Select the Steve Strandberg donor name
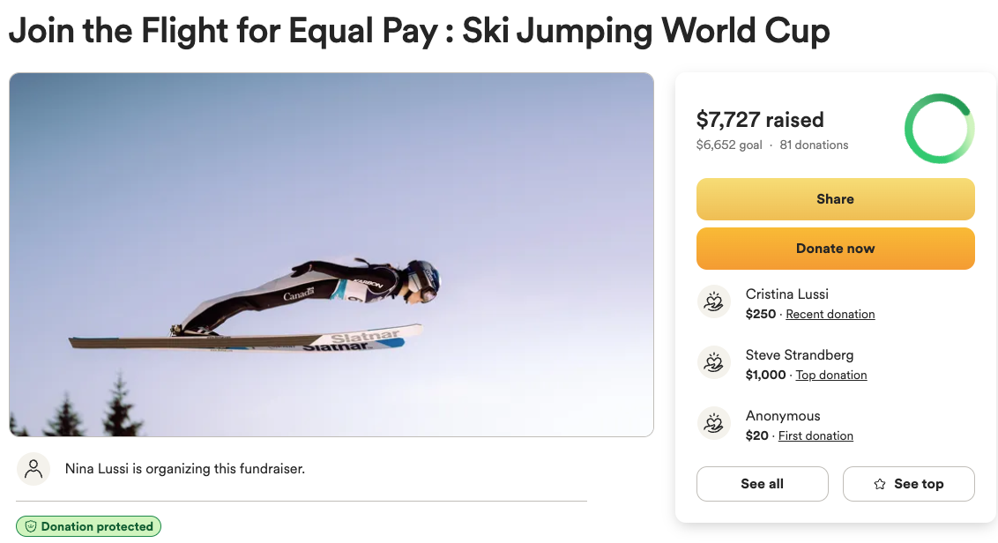This screenshot has height=543, width=998. point(800,355)
